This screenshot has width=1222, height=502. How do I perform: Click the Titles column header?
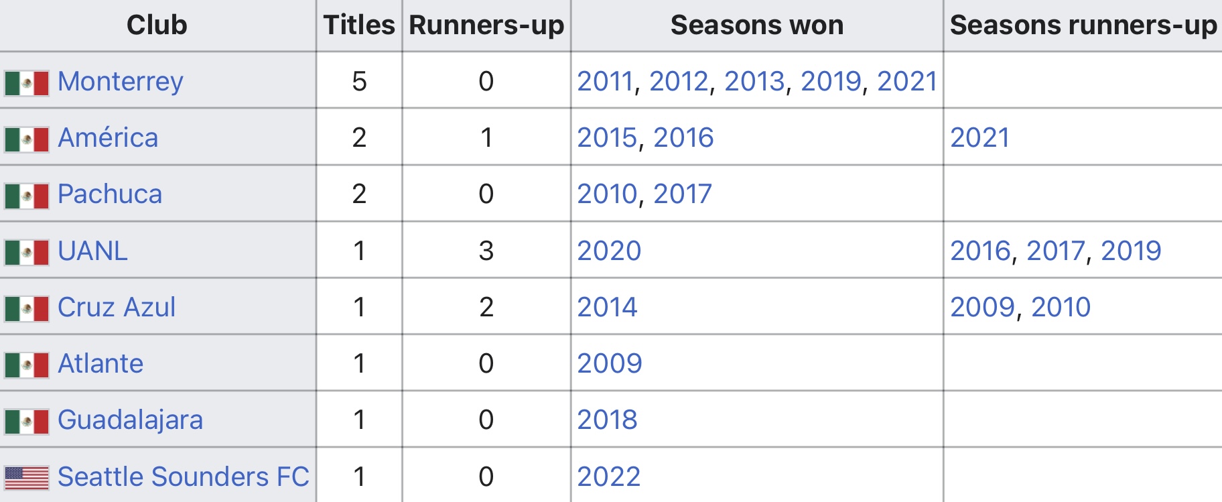click(x=359, y=25)
